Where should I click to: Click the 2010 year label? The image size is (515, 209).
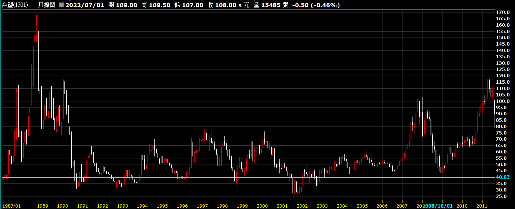pyautogui.click(x=462, y=206)
